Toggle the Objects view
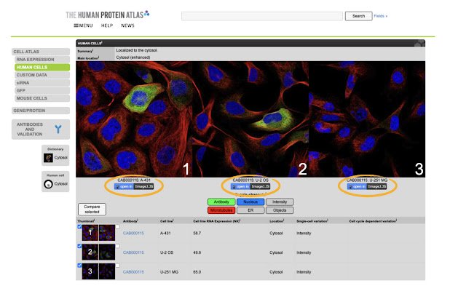Image resolution: width=466 pixels, height=291 pixels. coord(280,210)
